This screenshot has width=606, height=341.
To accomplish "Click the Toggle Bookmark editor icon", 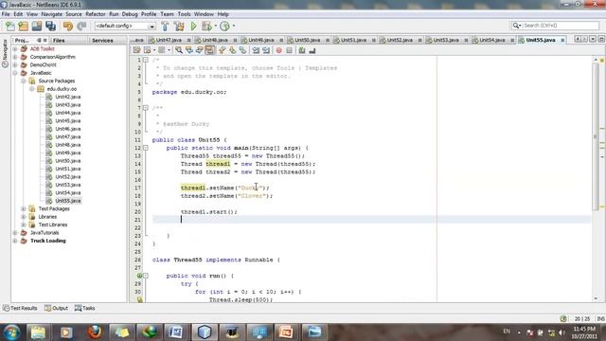I will click(x=242, y=50).
